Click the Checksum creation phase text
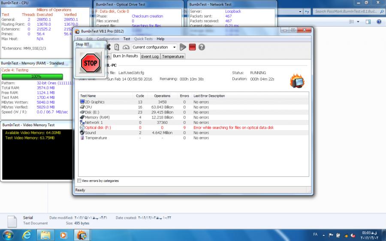386x241 pixels. point(147,16)
